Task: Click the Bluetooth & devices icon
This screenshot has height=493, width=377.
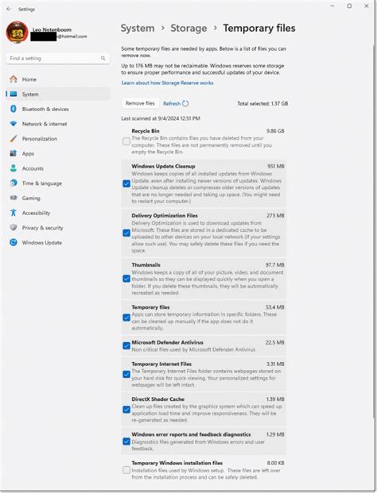Action: [14, 109]
